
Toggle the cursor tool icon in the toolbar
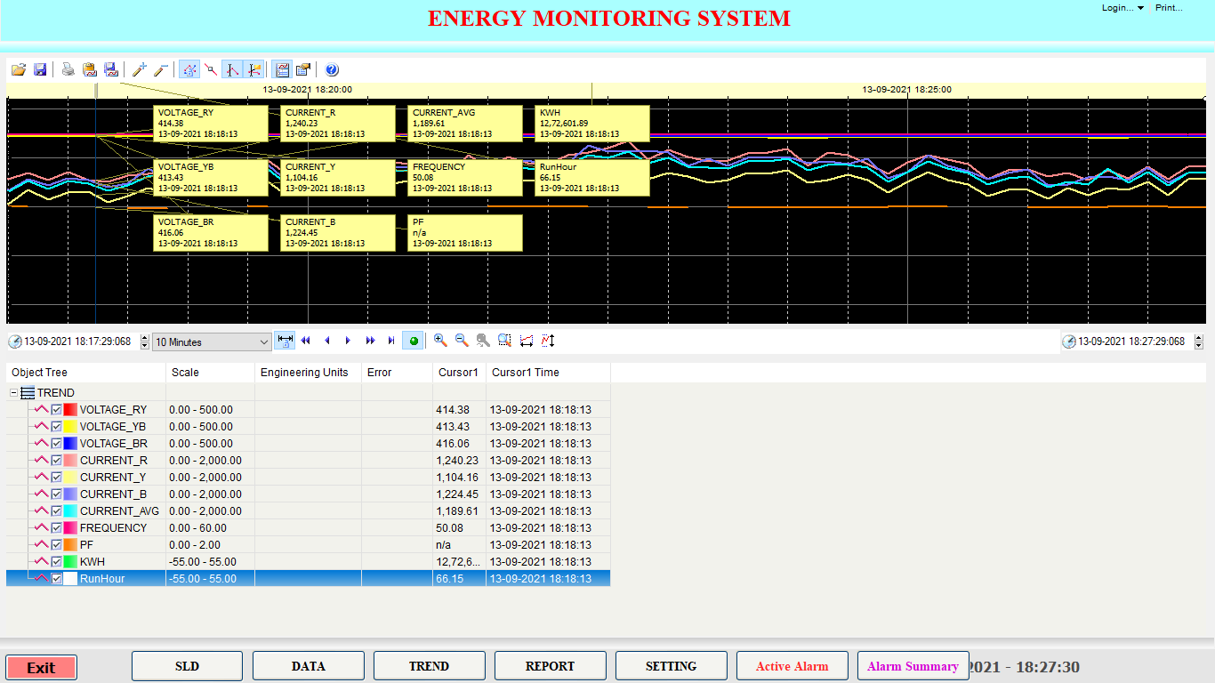tap(232, 69)
